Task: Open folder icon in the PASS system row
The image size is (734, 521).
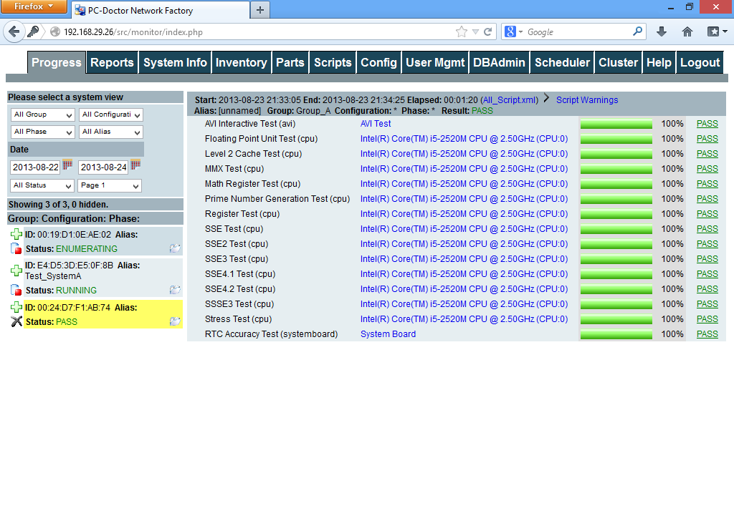Action: (x=174, y=321)
